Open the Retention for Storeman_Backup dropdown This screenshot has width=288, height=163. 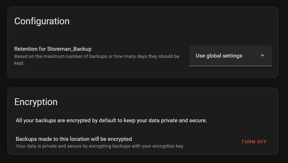click(231, 56)
